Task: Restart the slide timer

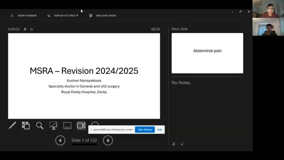Action: tap(32, 29)
